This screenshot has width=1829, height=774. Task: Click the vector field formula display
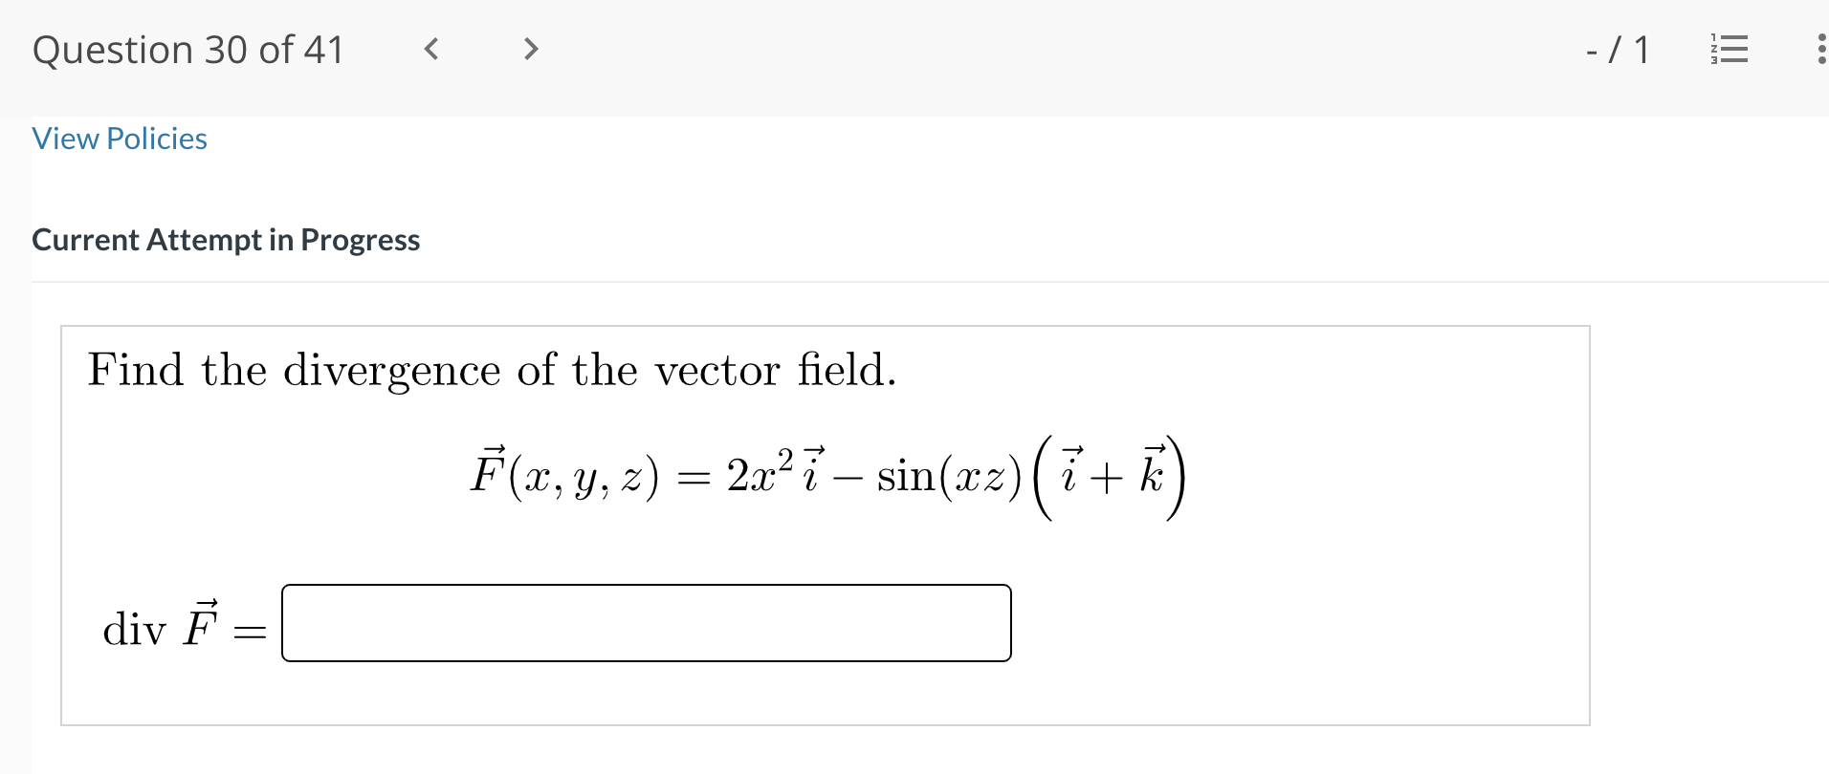[826, 473]
